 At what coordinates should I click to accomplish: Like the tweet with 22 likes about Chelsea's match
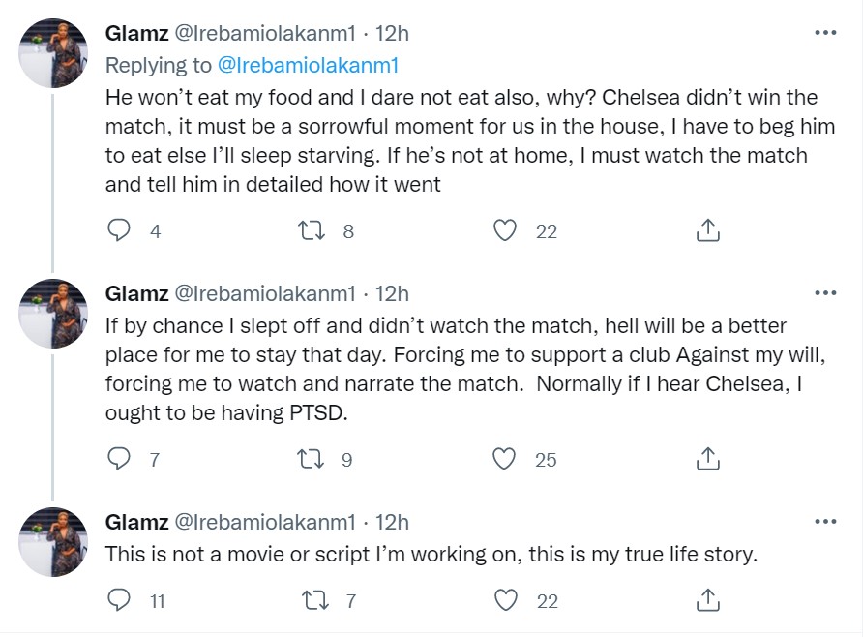pyautogui.click(x=504, y=230)
